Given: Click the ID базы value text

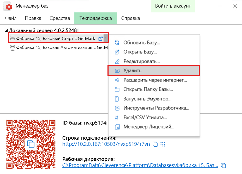Looking at the screenshot, I should pos(96,123).
